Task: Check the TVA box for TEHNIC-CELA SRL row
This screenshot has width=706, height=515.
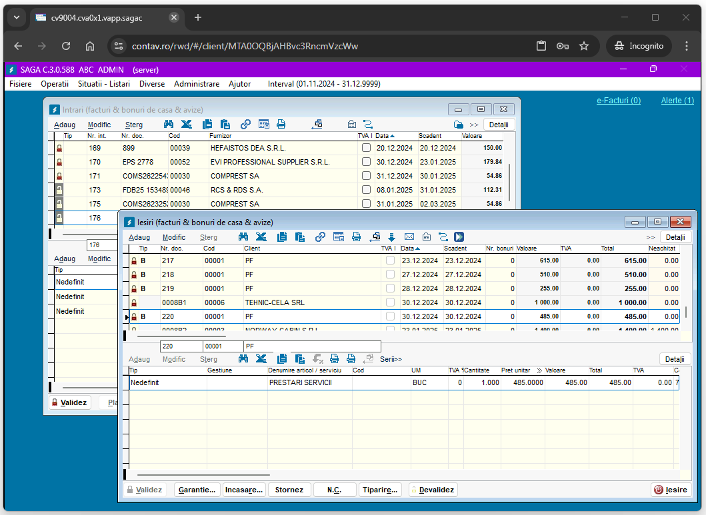Action: point(390,302)
